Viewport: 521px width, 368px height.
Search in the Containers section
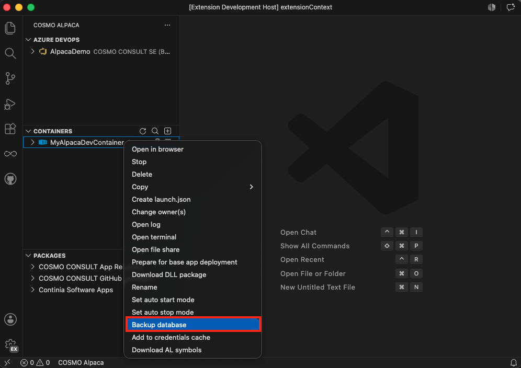pos(155,131)
